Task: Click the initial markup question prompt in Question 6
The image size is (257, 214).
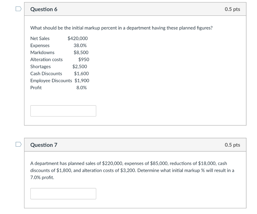Action: pos(121,28)
